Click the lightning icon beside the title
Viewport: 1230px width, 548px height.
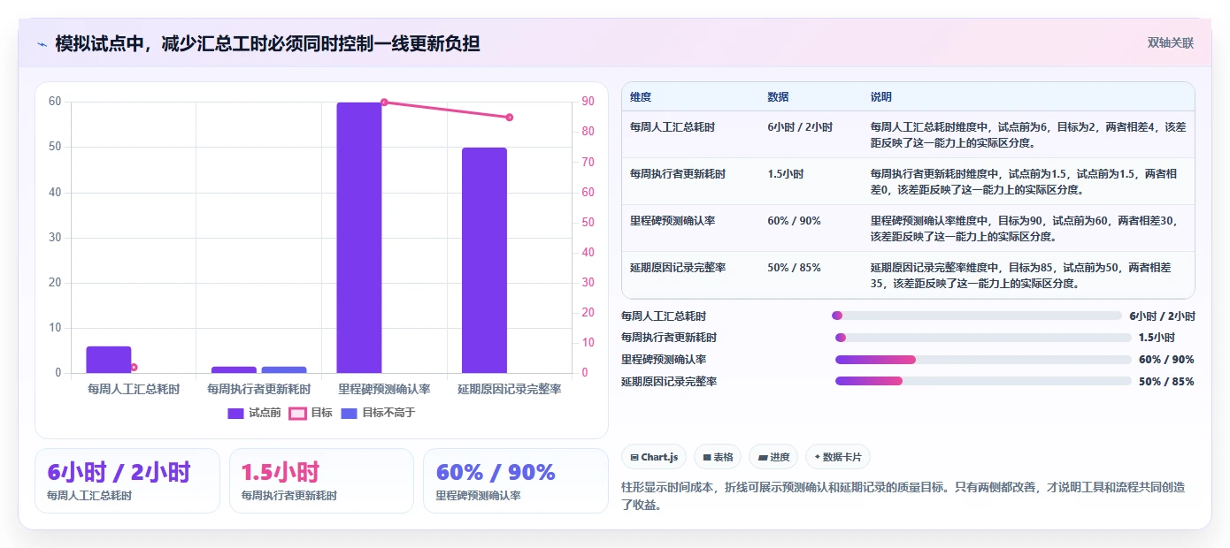point(42,43)
